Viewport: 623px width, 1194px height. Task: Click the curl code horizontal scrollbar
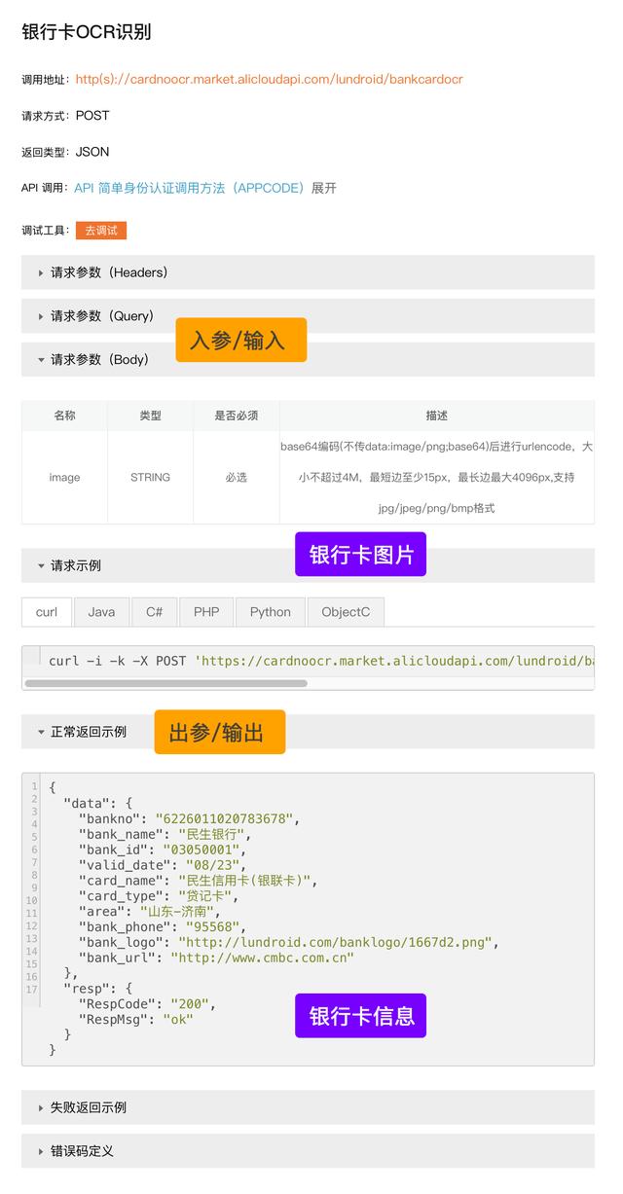coord(165,683)
